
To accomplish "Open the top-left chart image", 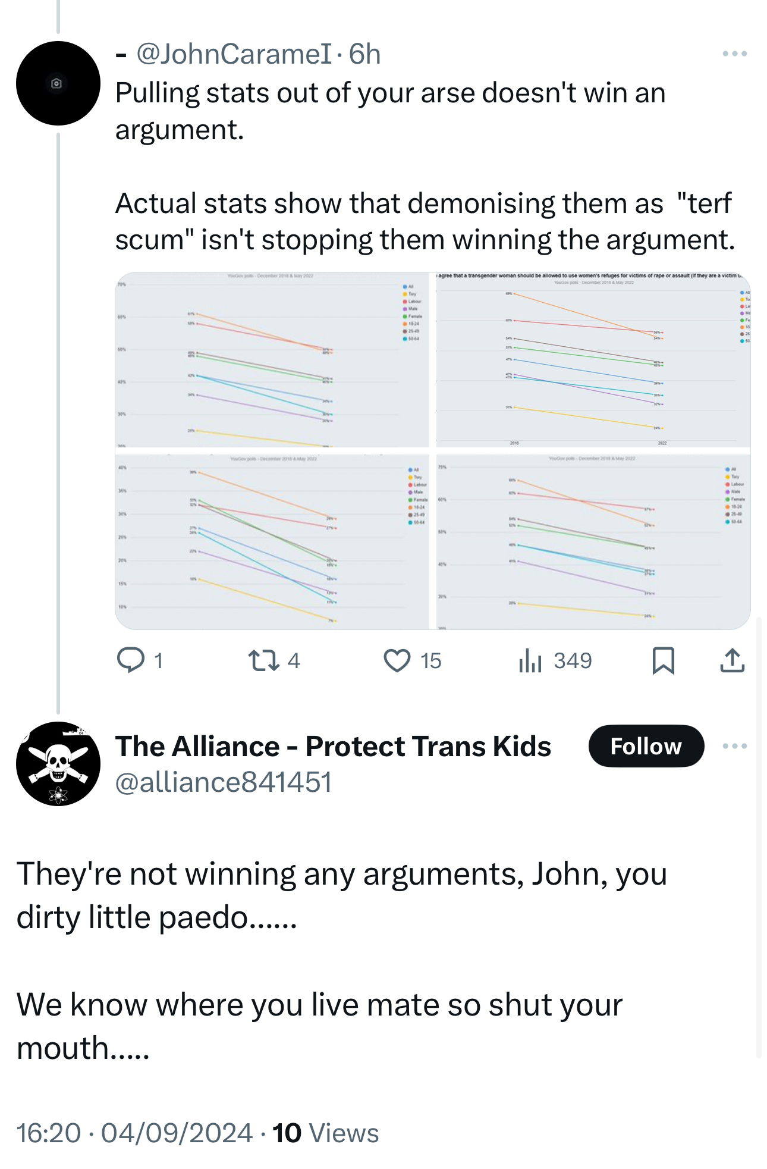I will (272, 360).
